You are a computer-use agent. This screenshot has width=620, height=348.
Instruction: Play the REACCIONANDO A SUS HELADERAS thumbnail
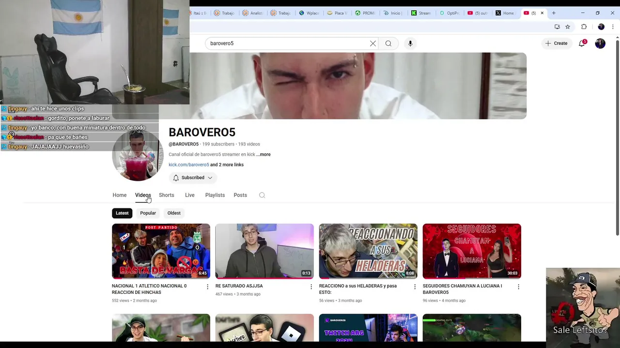[x=368, y=251]
